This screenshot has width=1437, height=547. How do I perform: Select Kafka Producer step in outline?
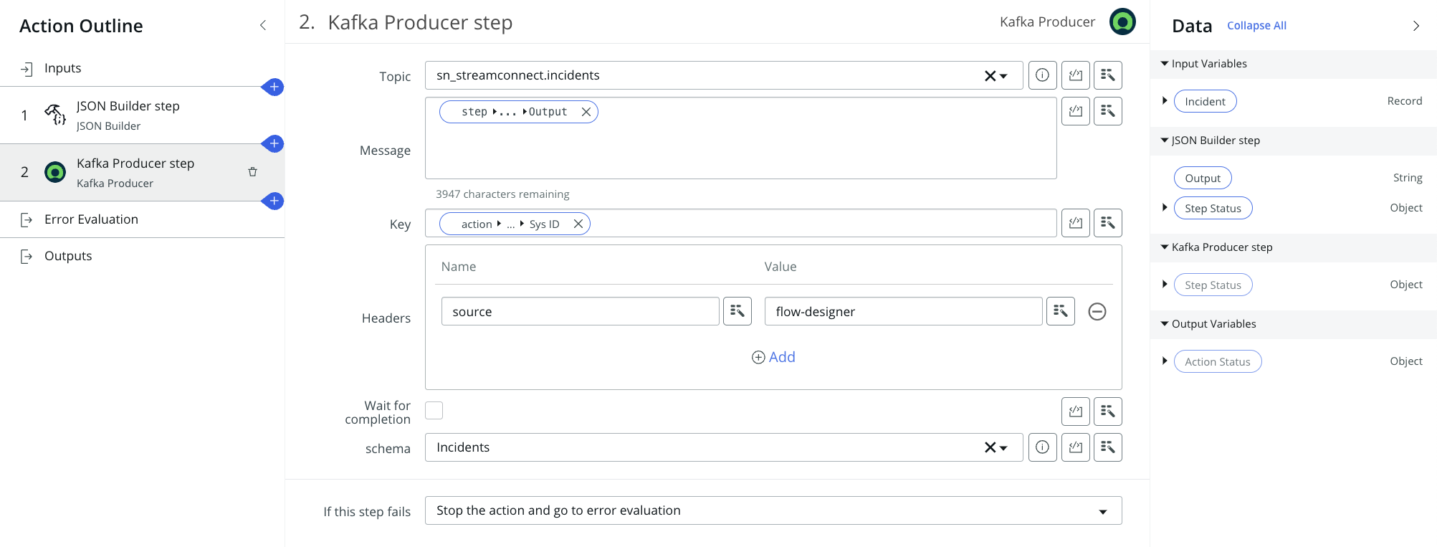coord(142,173)
